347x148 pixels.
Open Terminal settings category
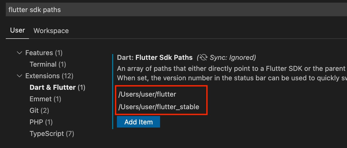48,64
